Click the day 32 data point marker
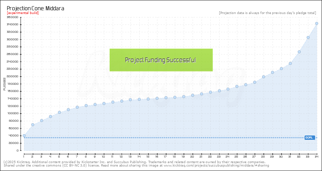This screenshot has width=322, height=171. (x=299, y=52)
